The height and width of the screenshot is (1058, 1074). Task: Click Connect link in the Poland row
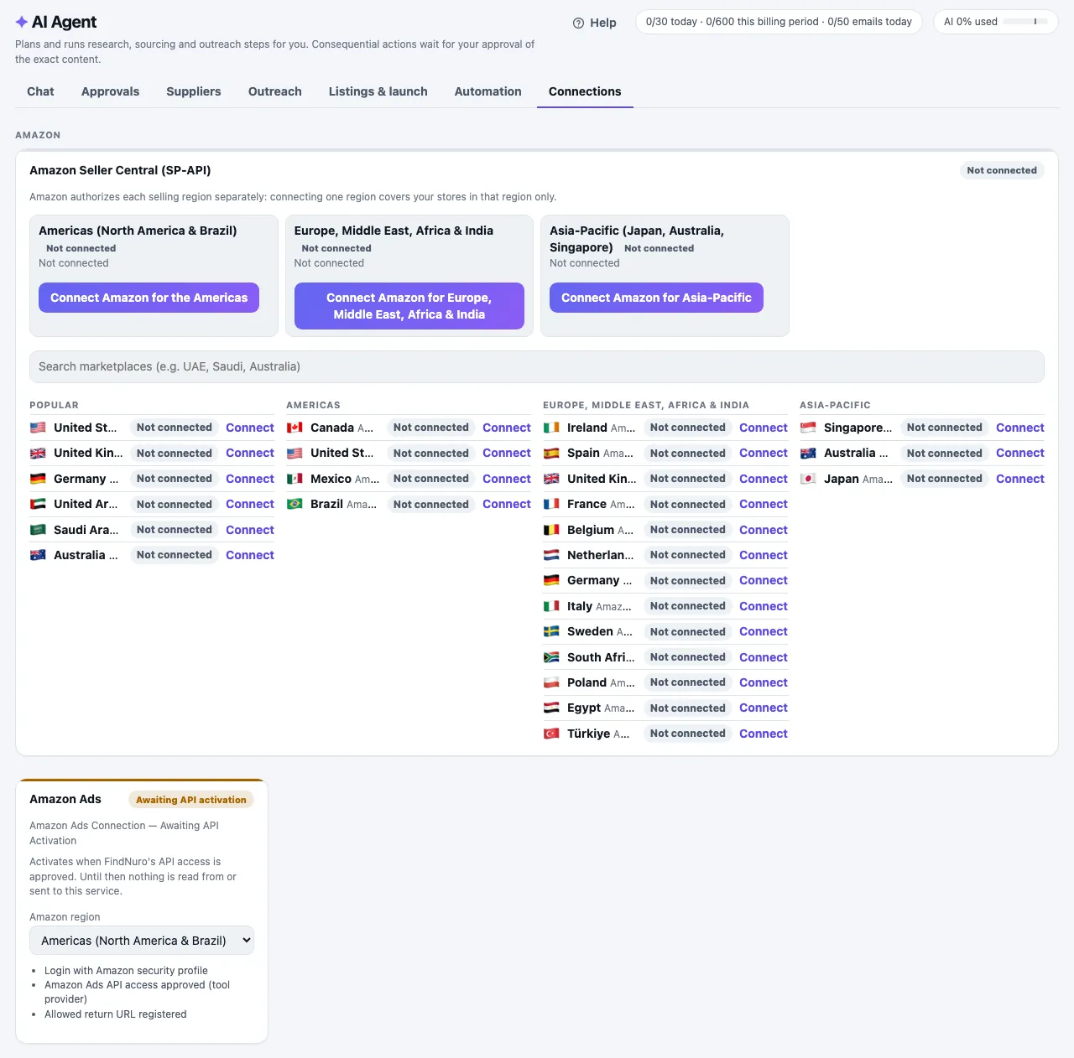click(764, 682)
